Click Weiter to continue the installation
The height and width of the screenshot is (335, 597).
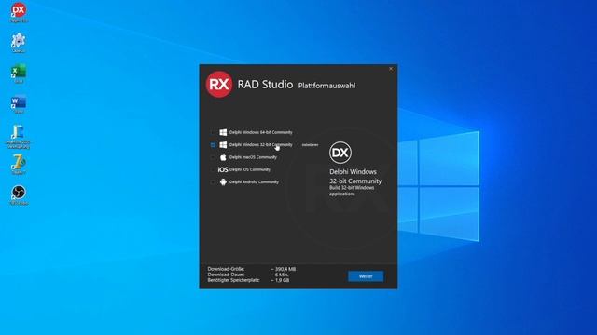pyautogui.click(x=366, y=276)
